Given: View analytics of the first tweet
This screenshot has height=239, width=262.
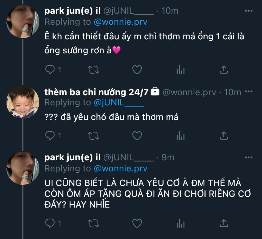Looking at the screenshot, I should (x=180, y=70).
